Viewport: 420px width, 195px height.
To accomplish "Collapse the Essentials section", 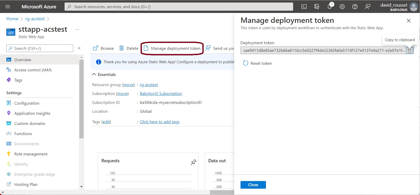I will (x=104, y=74).
